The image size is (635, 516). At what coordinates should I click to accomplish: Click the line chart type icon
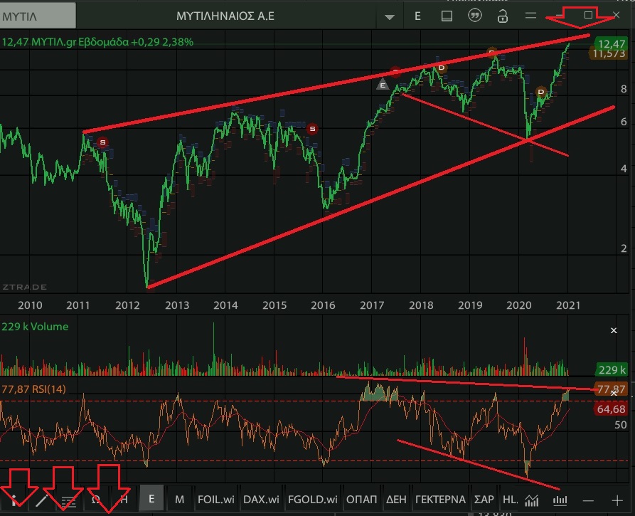[532, 500]
